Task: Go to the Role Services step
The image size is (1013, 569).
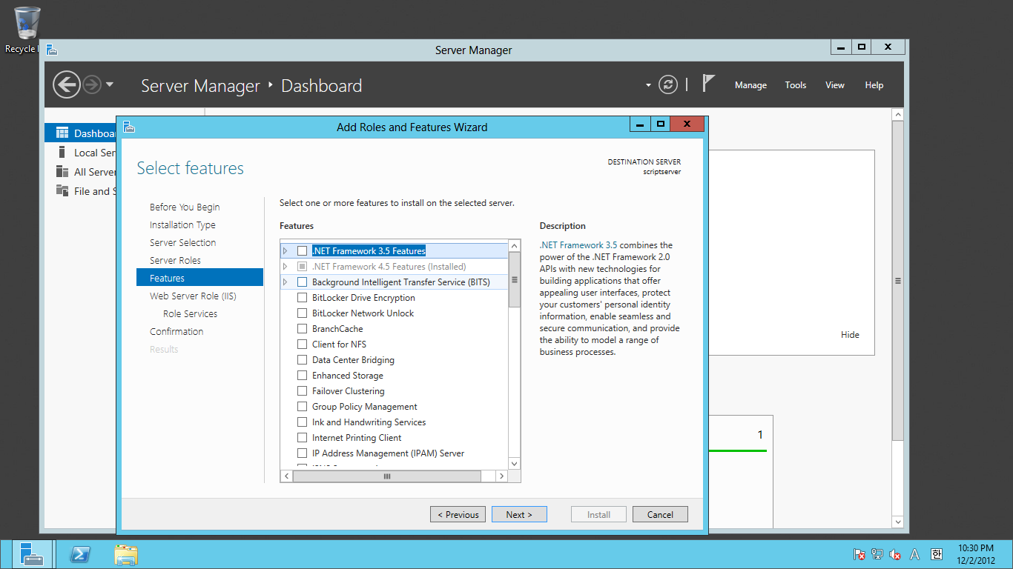Action: click(190, 314)
